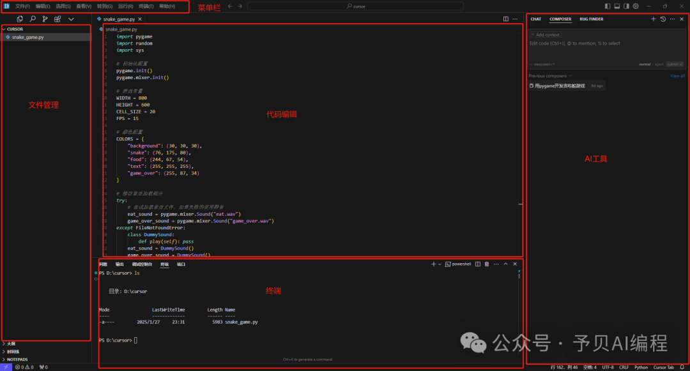The image size is (690, 371).
Task: Open editor more actions ellipsis
Action: tap(515, 19)
